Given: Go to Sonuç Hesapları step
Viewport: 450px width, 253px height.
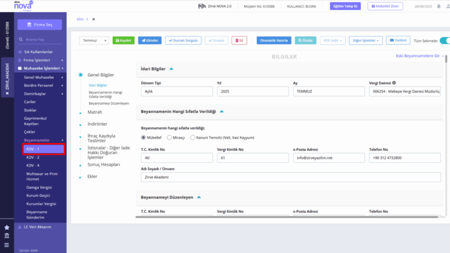Looking at the screenshot, I should point(104,165).
